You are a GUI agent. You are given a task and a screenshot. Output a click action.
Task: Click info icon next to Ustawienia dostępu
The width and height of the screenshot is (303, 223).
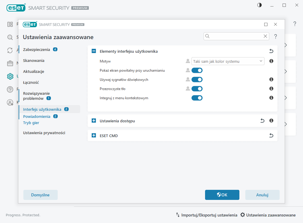tap(271, 121)
